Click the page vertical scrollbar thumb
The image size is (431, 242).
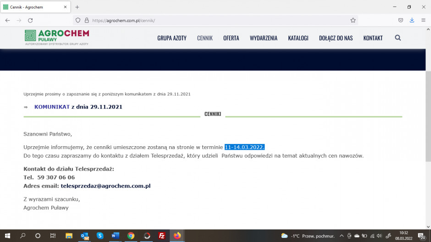[428, 116]
